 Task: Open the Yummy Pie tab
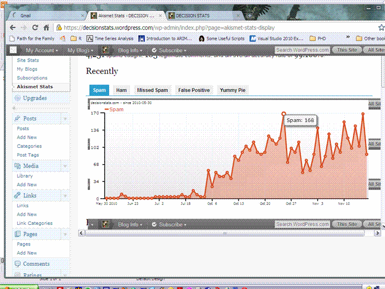click(x=233, y=90)
